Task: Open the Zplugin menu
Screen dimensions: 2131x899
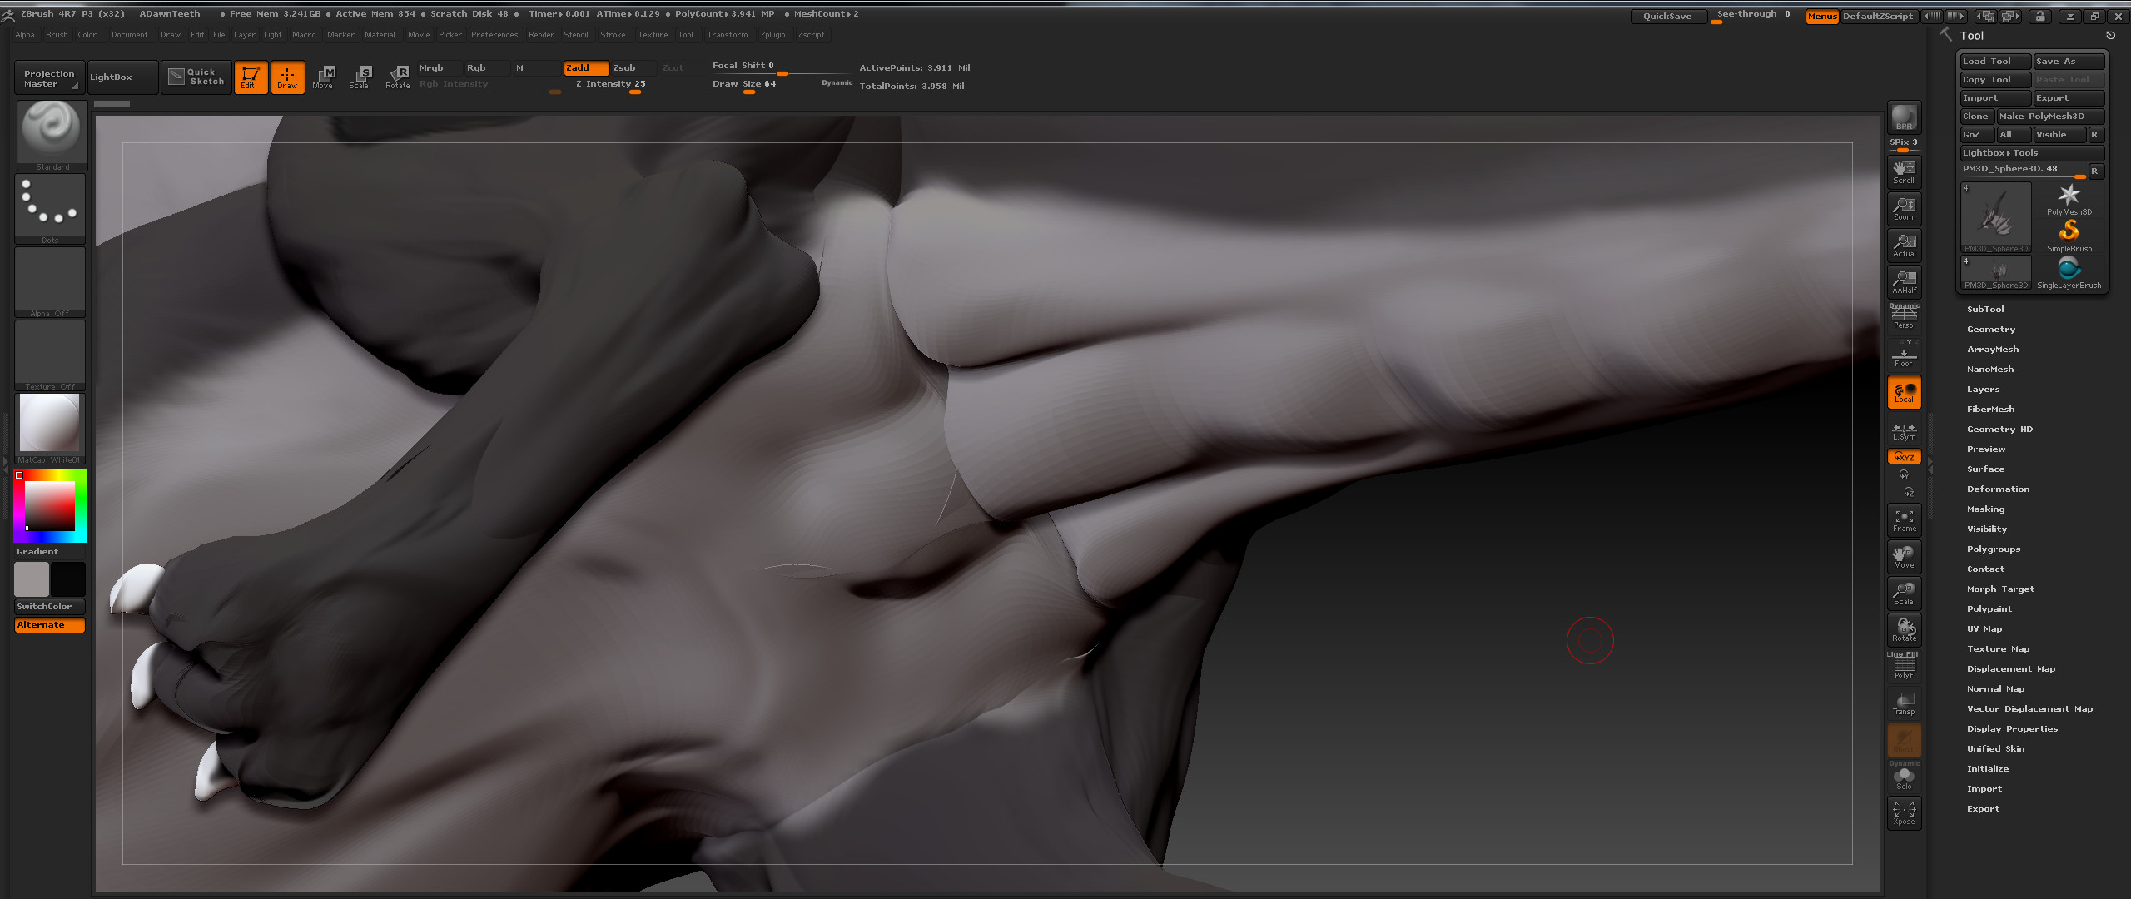Action: tap(772, 35)
